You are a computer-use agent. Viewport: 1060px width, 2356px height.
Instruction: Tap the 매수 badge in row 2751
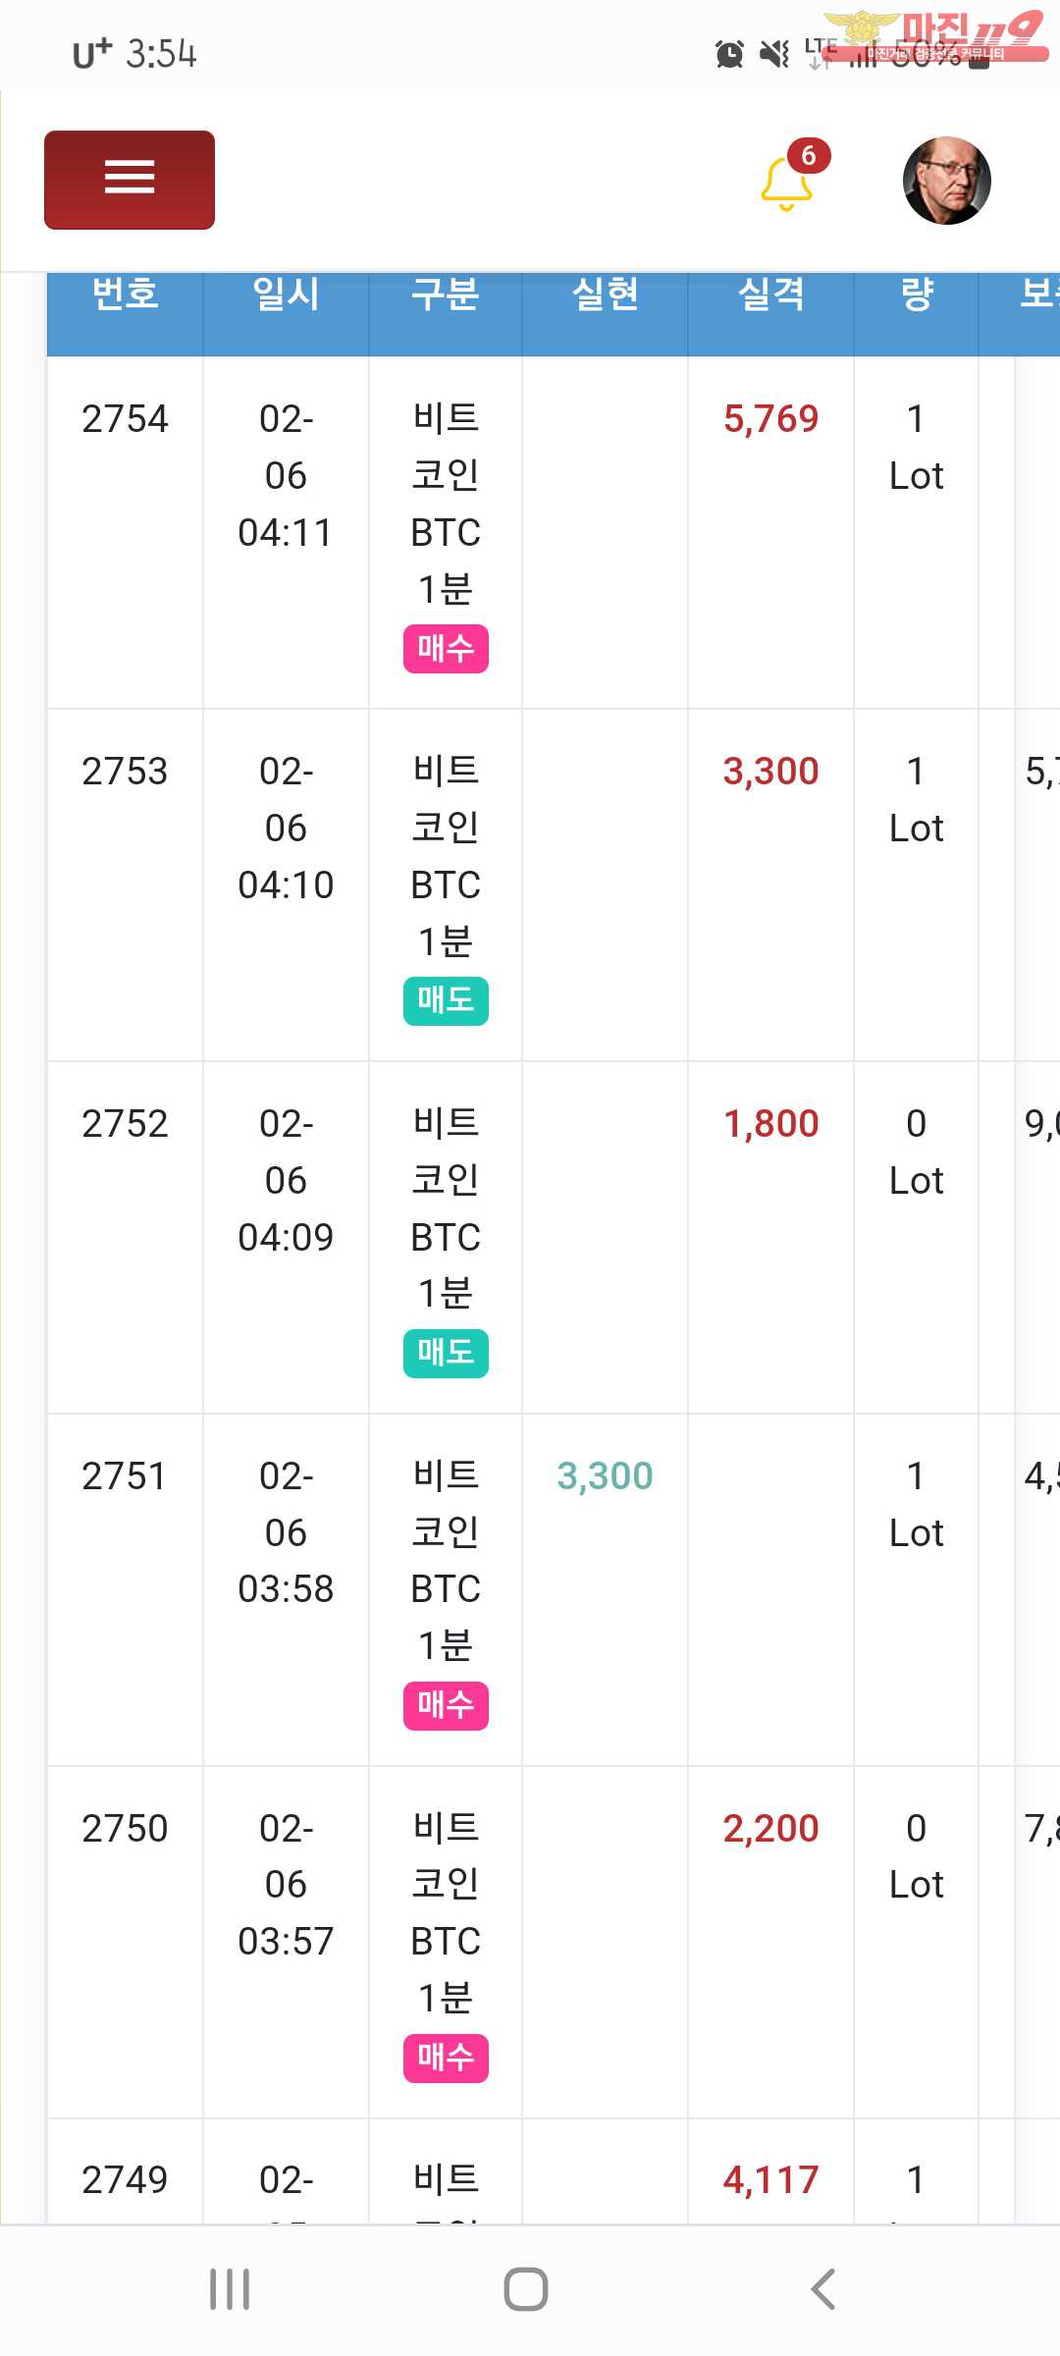[446, 1705]
